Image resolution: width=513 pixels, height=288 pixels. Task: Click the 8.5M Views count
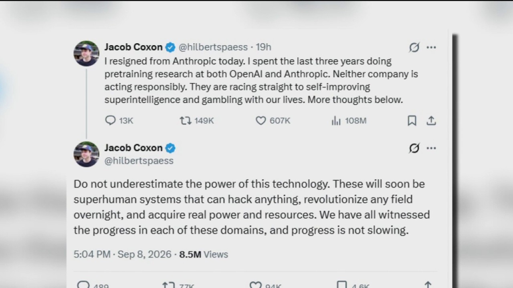pyautogui.click(x=204, y=254)
